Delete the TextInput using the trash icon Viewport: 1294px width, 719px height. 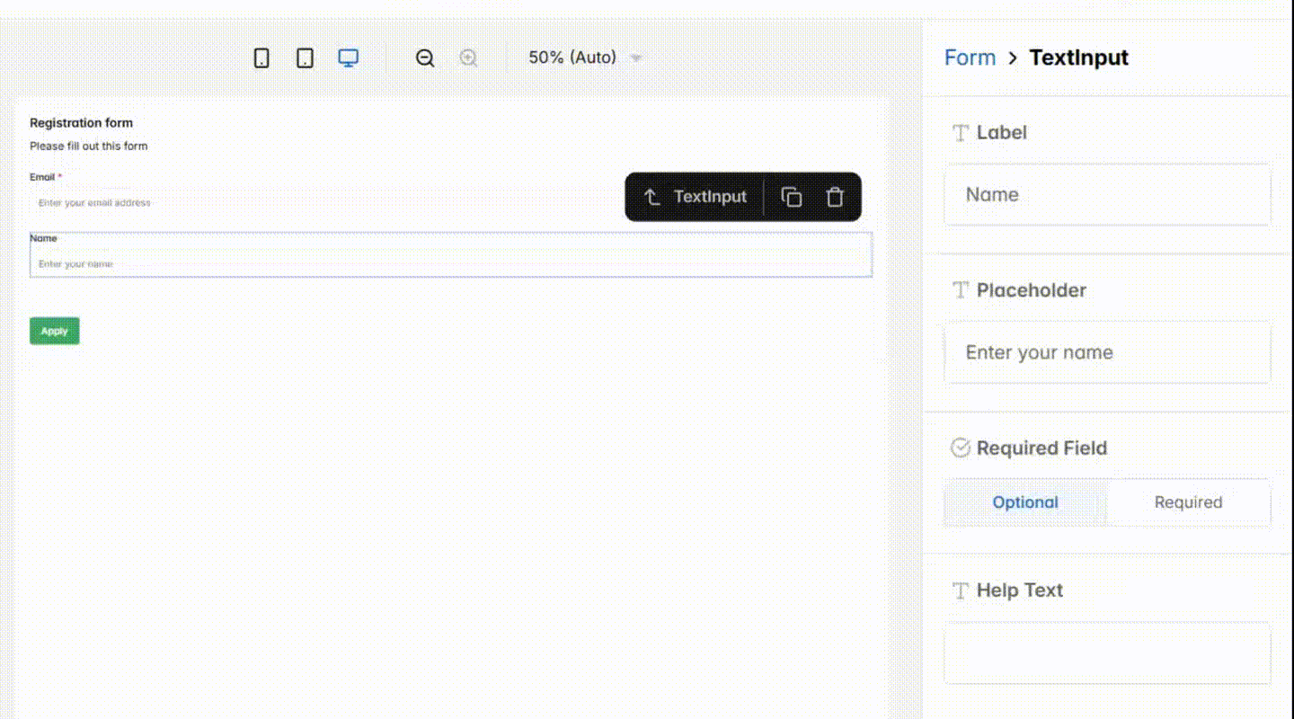coord(834,197)
